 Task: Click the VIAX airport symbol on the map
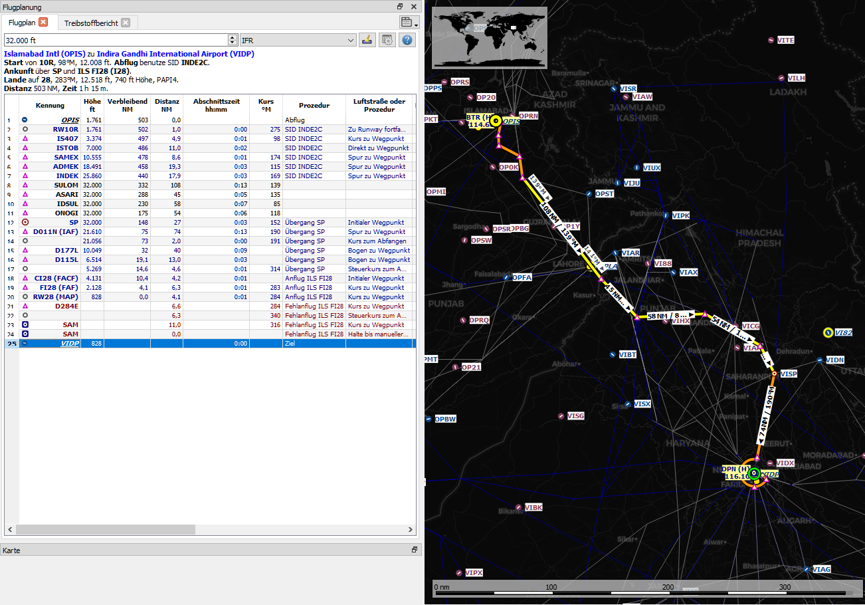(x=674, y=273)
